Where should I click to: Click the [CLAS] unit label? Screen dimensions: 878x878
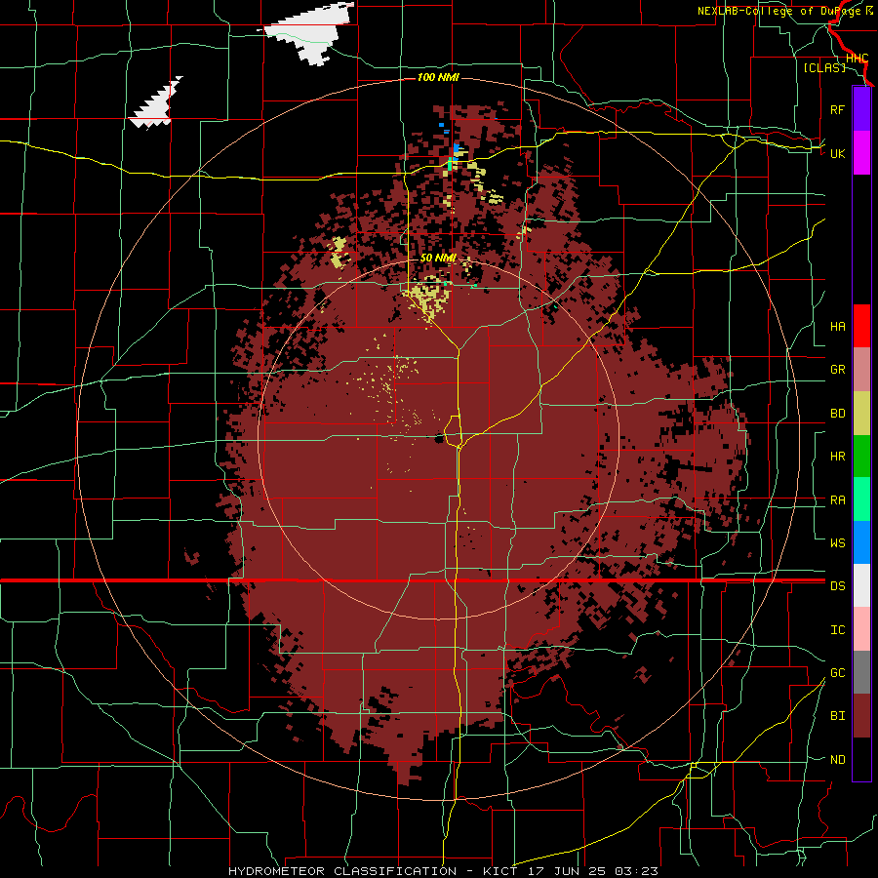pos(824,67)
